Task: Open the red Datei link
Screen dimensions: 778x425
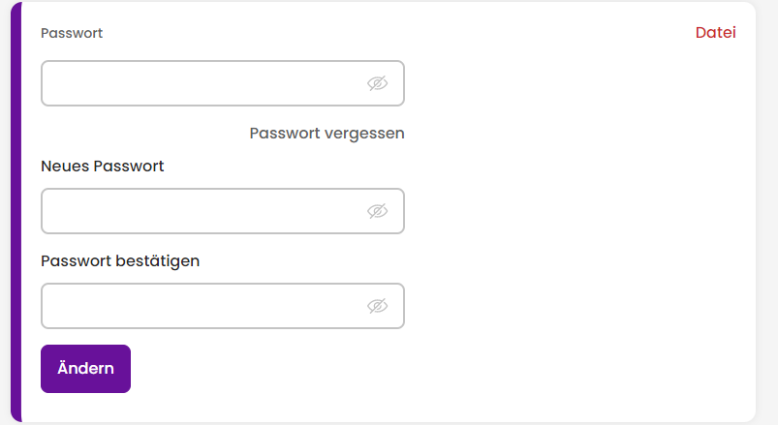Action: (x=715, y=33)
